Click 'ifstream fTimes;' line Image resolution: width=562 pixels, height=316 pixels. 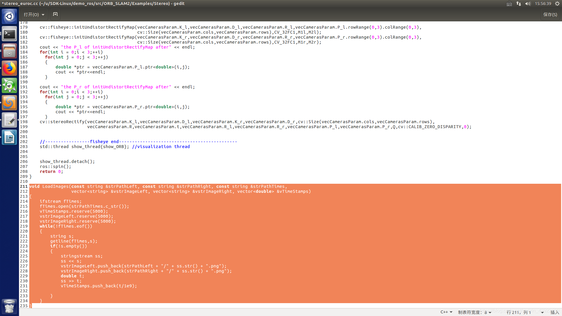point(61,201)
